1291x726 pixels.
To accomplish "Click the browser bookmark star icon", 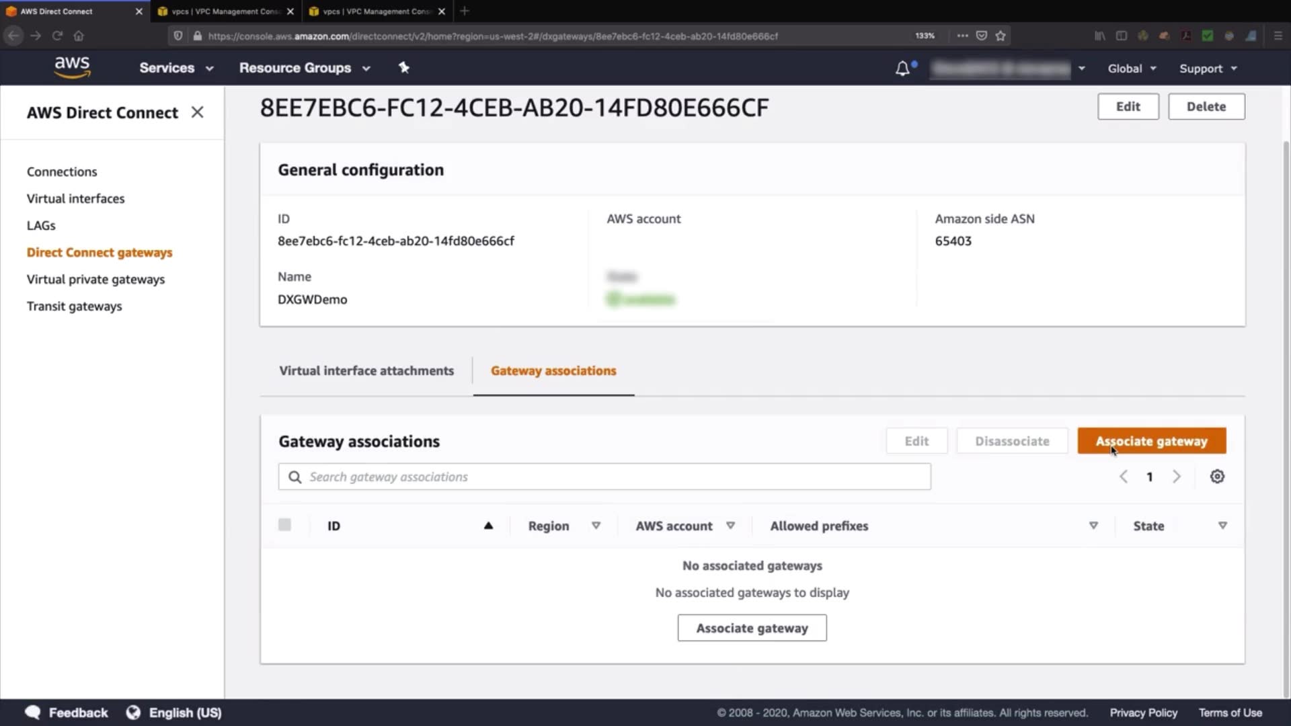I will [1001, 36].
